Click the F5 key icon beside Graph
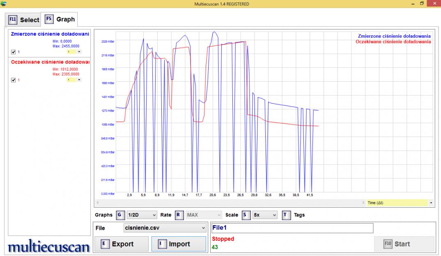This screenshot has height=256, width=441. coord(49,19)
